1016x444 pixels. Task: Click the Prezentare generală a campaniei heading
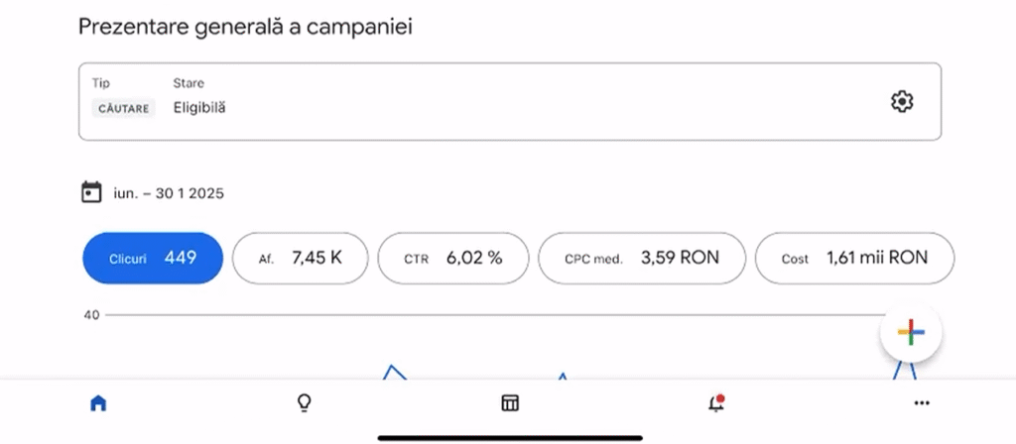245,27
